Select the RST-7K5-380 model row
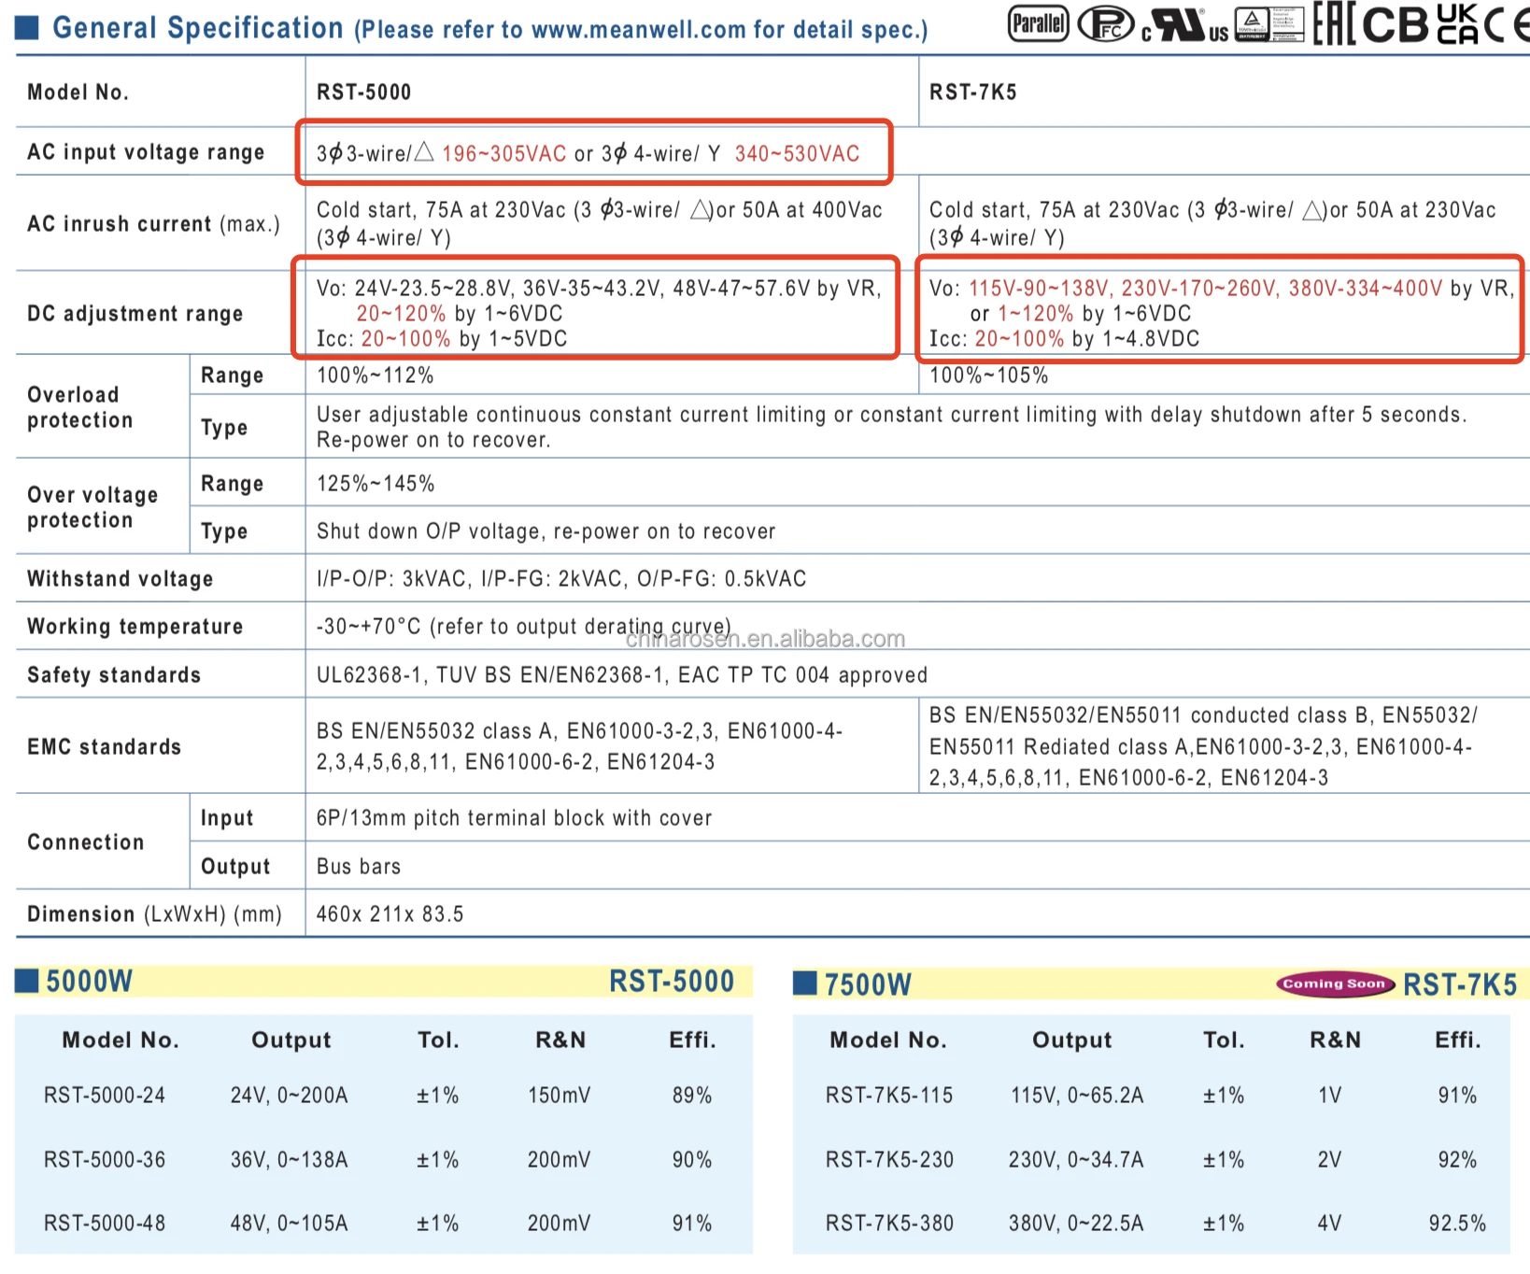The width and height of the screenshot is (1530, 1274). click(889, 1223)
